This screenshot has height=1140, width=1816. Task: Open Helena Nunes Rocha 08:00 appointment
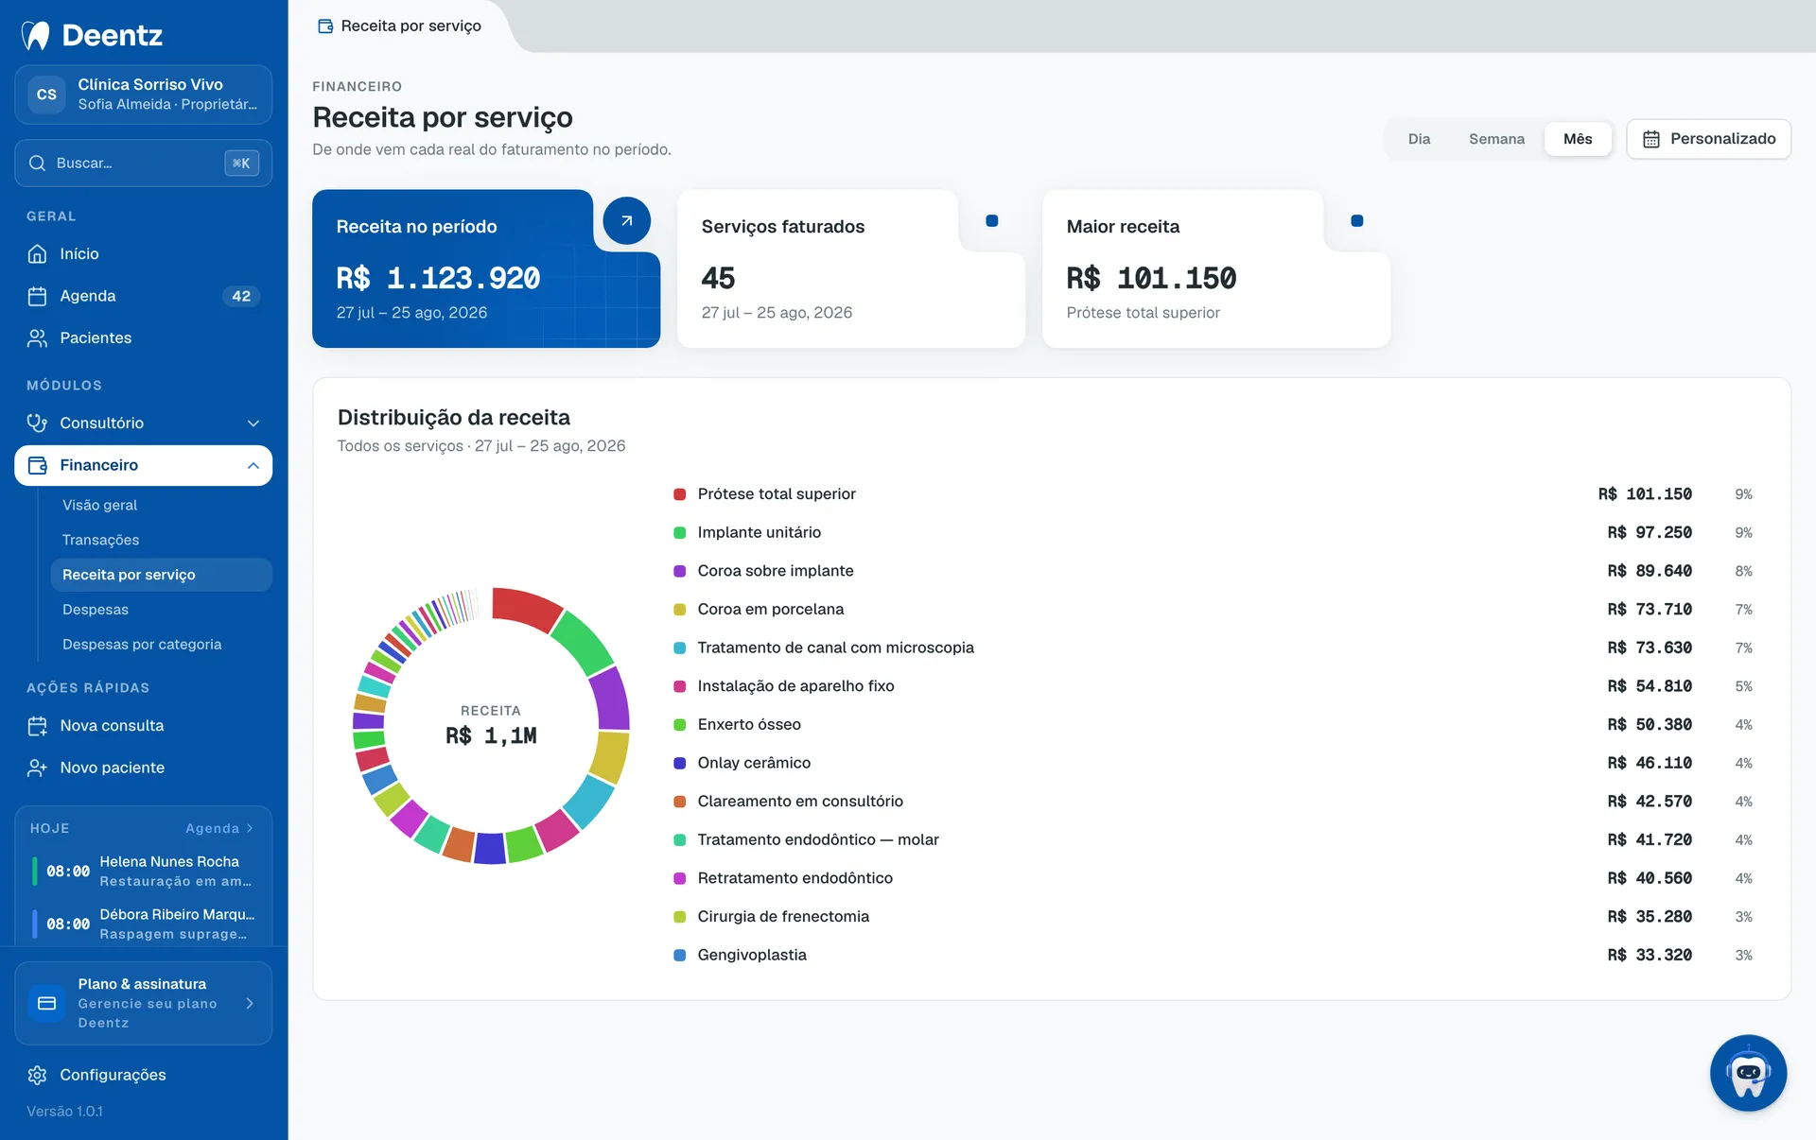[144, 871]
